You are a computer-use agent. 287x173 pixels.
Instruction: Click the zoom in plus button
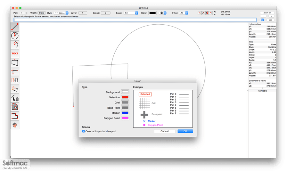271,16
